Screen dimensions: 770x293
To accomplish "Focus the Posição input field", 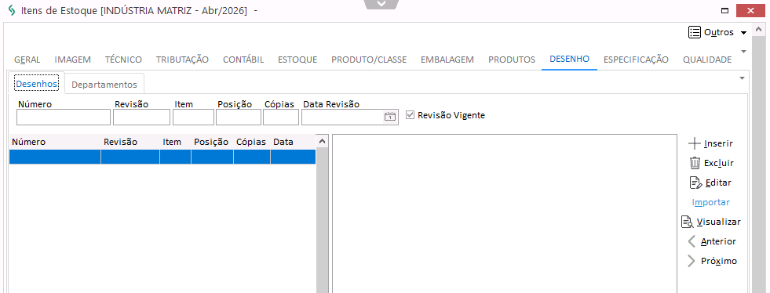I will [239, 117].
